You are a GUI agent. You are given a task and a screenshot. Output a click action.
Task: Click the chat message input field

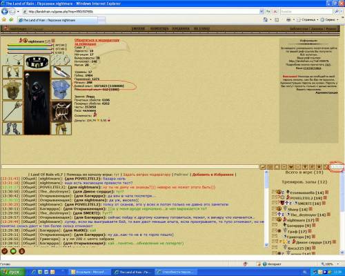(130, 167)
